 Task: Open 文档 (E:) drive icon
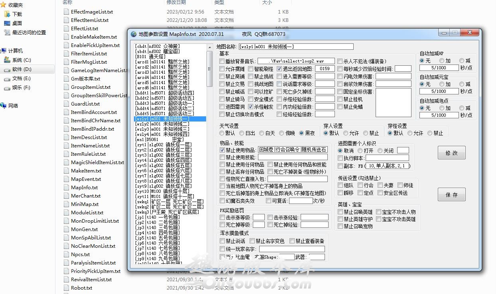7,78
